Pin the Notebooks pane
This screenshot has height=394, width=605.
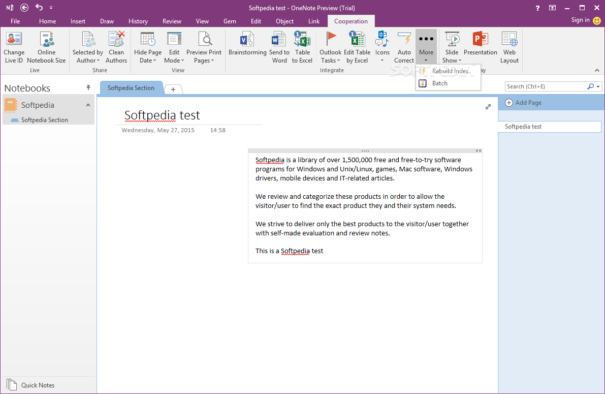click(88, 87)
